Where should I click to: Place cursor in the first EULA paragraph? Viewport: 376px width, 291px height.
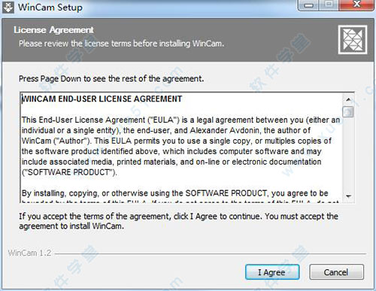(x=180, y=146)
